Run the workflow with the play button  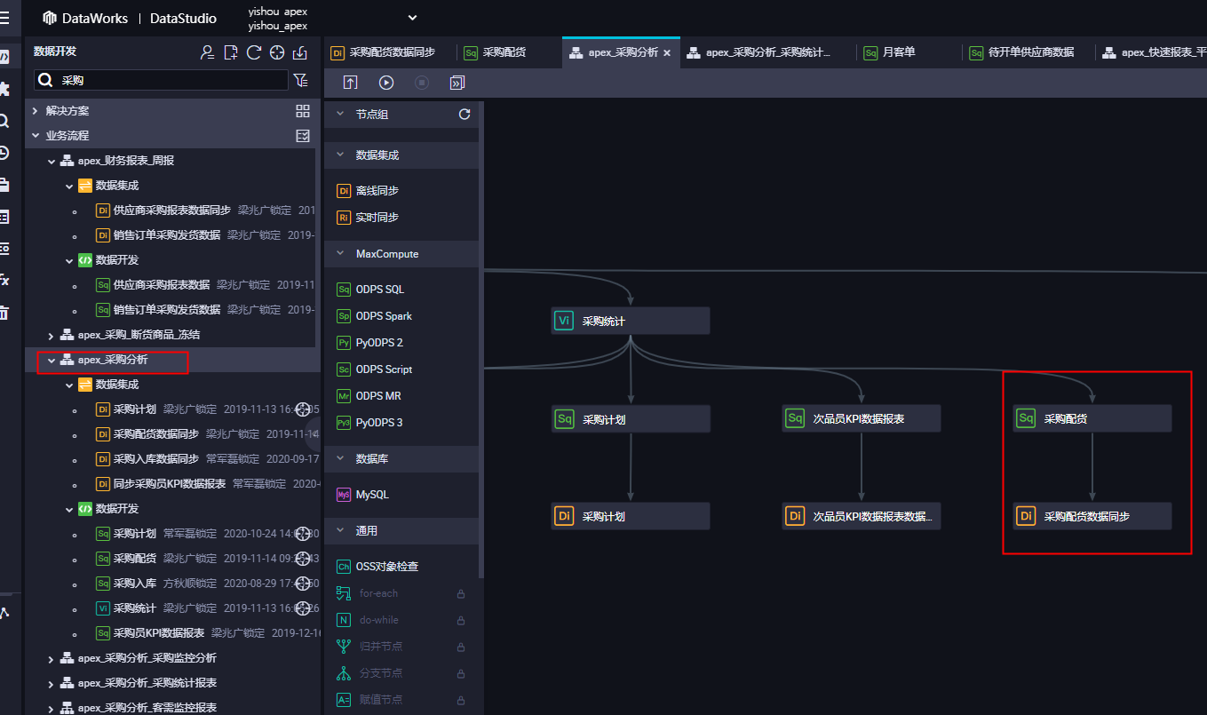pyautogui.click(x=386, y=83)
